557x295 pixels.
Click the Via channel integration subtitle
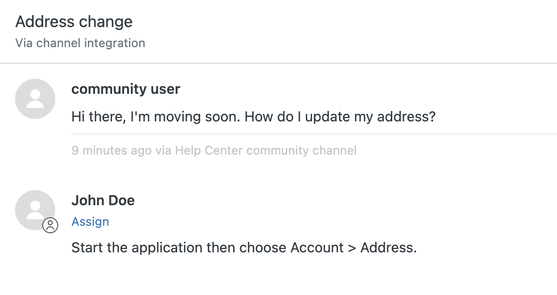(x=80, y=43)
